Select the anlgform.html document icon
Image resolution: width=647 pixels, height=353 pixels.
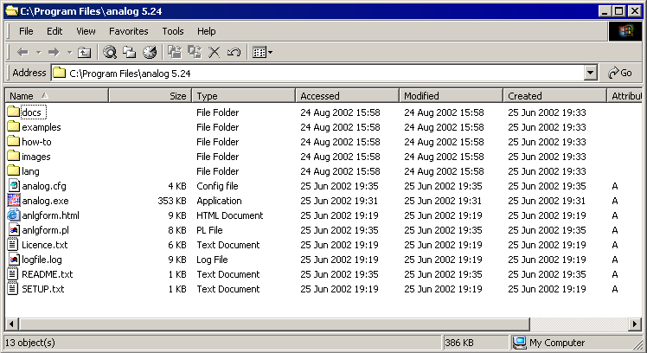click(x=13, y=215)
